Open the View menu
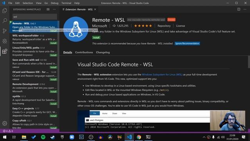The width and height of the screenshot is (250, 141). click(39, 3)
